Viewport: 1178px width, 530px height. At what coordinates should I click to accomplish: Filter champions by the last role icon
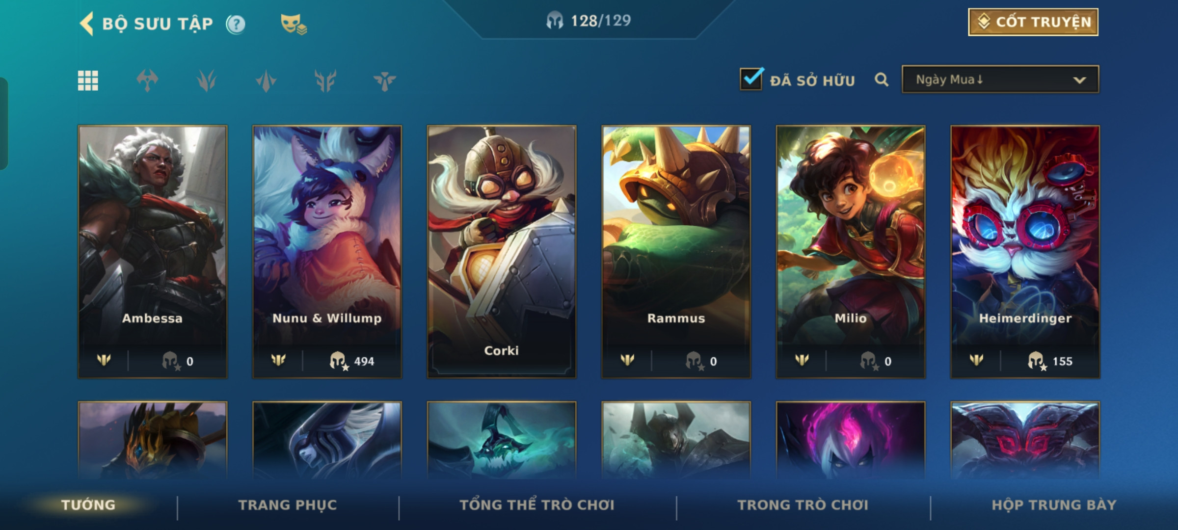point(384,80)
